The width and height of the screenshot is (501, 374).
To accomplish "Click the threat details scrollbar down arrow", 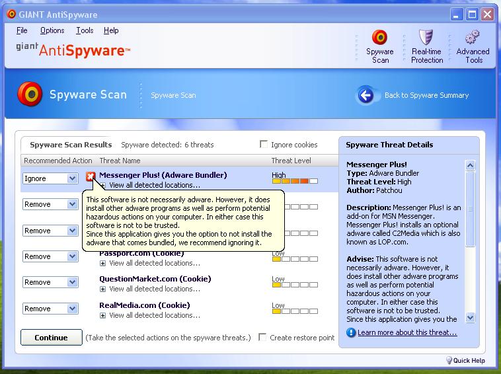I will (471, 317).
